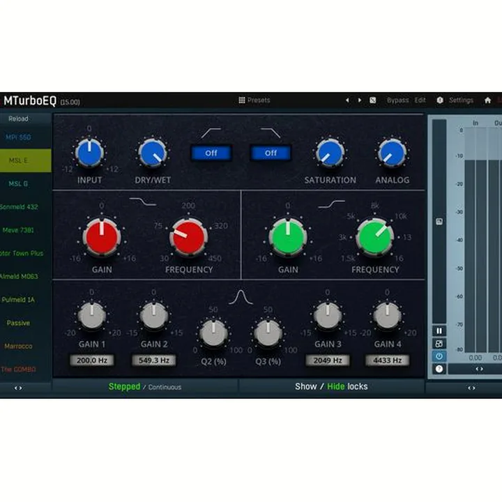This screenshot has width=502, height=502.
Task: Open the help question mark icon
Action: click(439, 369)
